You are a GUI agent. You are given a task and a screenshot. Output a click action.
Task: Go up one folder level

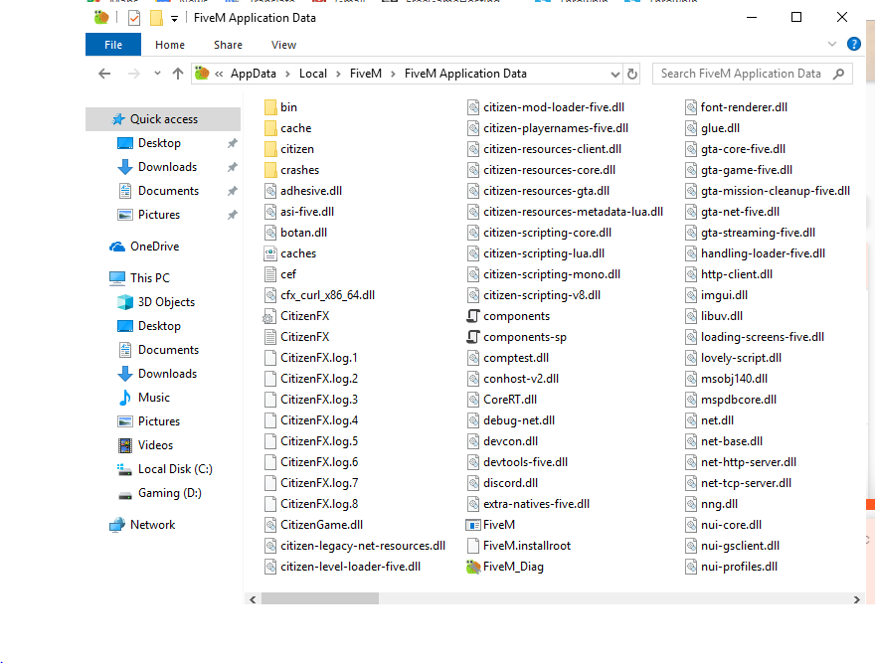[178, 74]
